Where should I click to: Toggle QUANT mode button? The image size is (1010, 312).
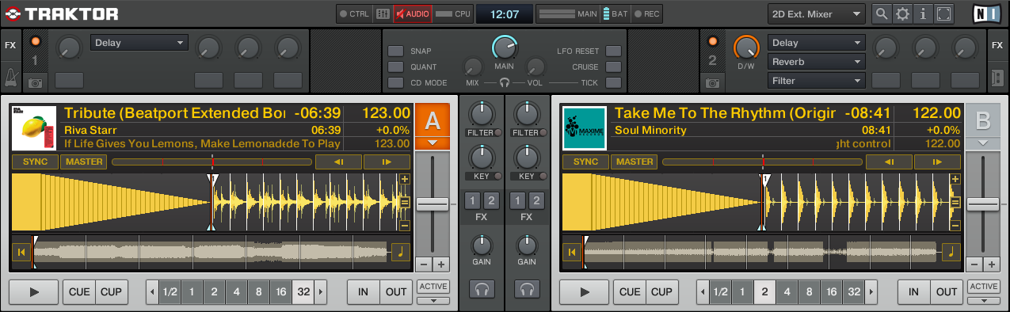coord(395,67)
